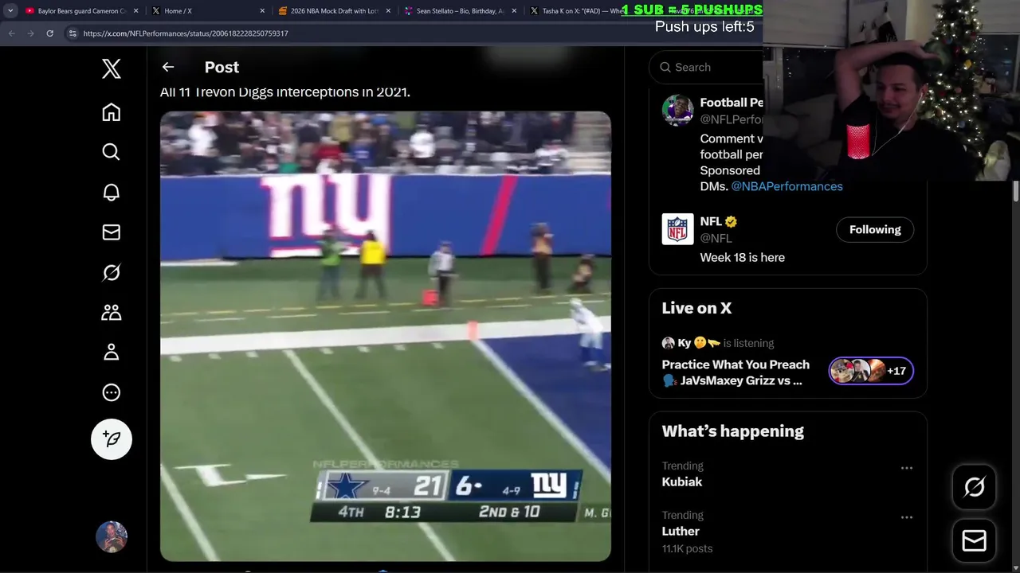Open Football Performances profile avatar
The image size is (1020, 573).
[x=677, y=110]
